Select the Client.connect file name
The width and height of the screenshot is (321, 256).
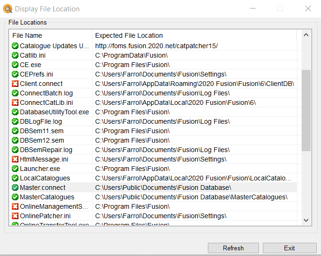(x=41, y=84)
